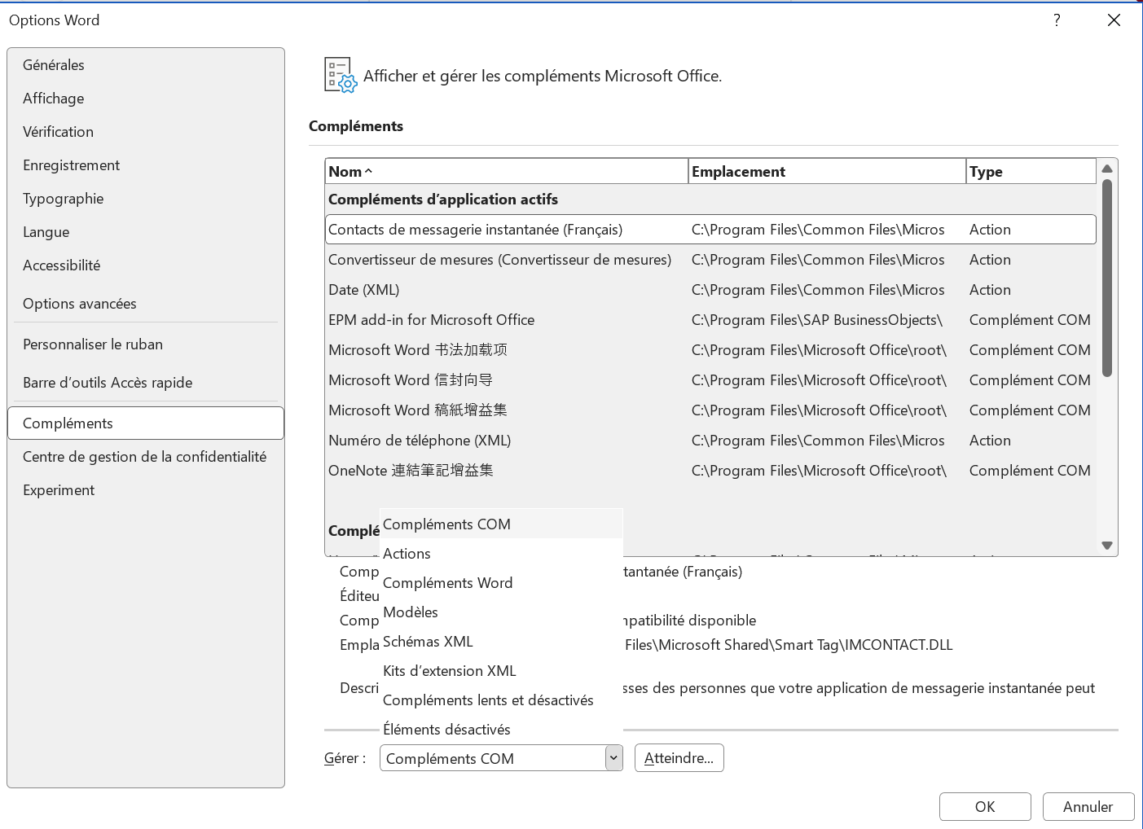The width and height of the screenshot is (1143, 829).
Task: Select Convertisseur de mesures add-in row
Action: click(x=710, y=260)
